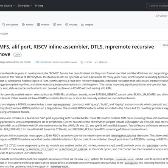168x168 pixels.
Task: Open the Pricing page
Action: click(x=39, y=6)
